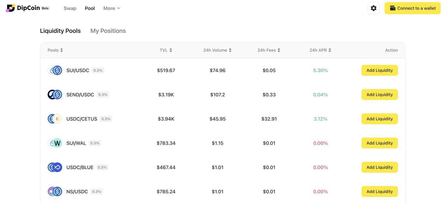Select the SEND/USDC pool name
The height and width of the screenshot is (203, 444).
tap(80, 95)
